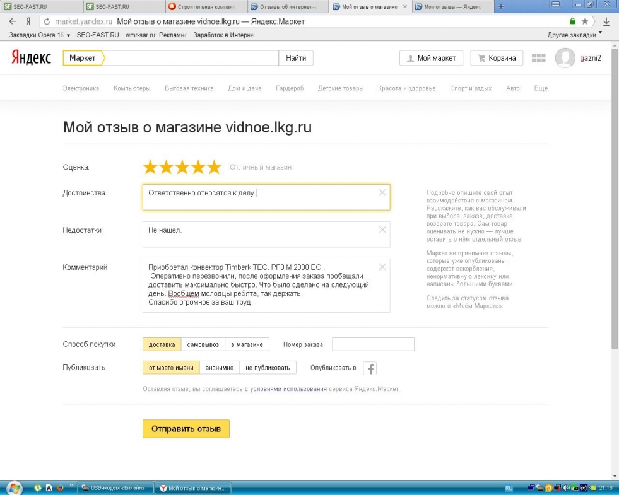Clear the Недостатки field with X icon

click(382, 230)
